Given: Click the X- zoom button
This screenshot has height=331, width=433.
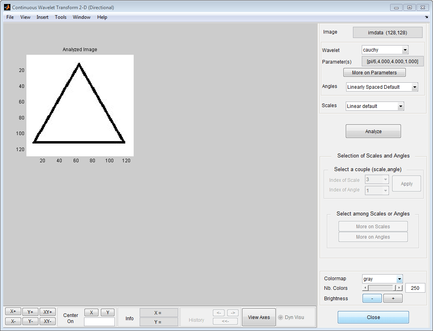Looking at the screenshot, I should tap(13, 321).
